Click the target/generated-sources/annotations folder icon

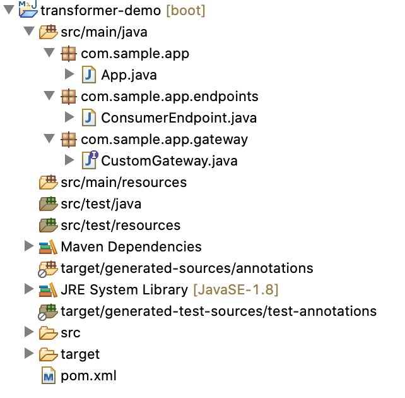tap(47, 269)
